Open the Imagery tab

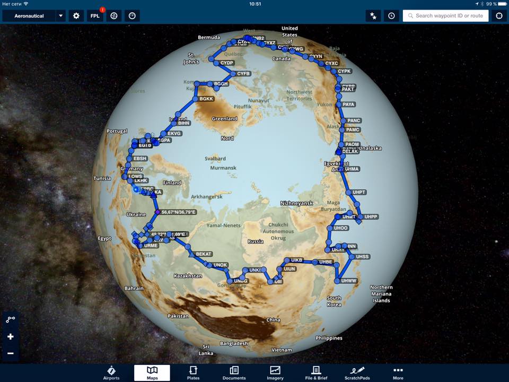275,373
